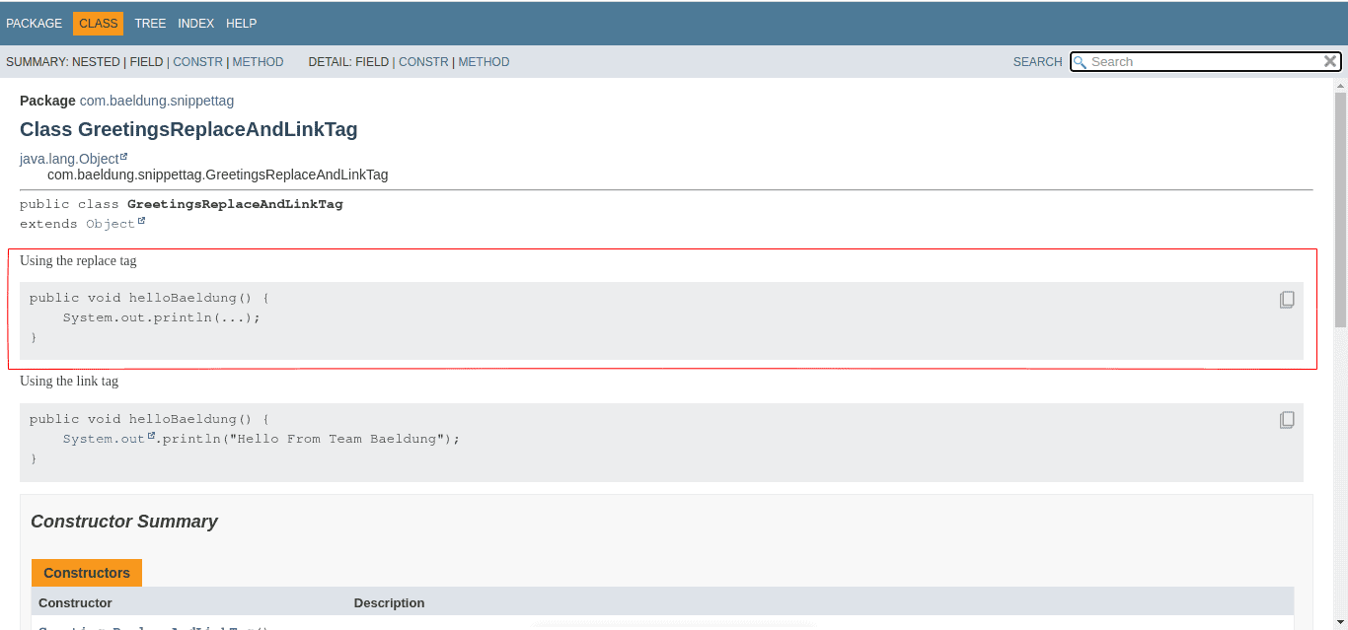The image size is (1348, 630).
Task: Click the magnifier icon in search field
Action: [x=1081, y=62]
